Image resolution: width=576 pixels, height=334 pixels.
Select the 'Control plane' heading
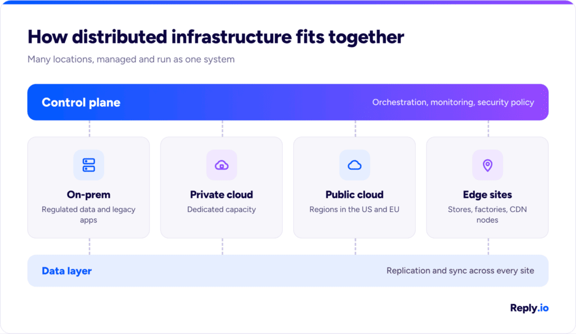click(x=81, y=102)
